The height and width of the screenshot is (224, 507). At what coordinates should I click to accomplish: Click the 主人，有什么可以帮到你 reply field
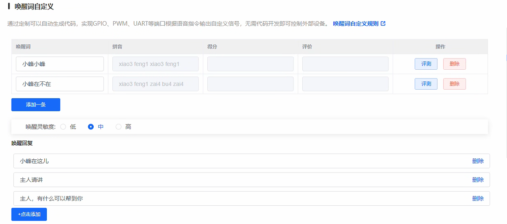point(240,199)
